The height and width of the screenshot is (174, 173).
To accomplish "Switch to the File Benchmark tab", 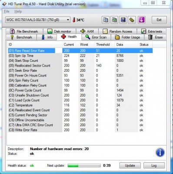I will [24, 31].
